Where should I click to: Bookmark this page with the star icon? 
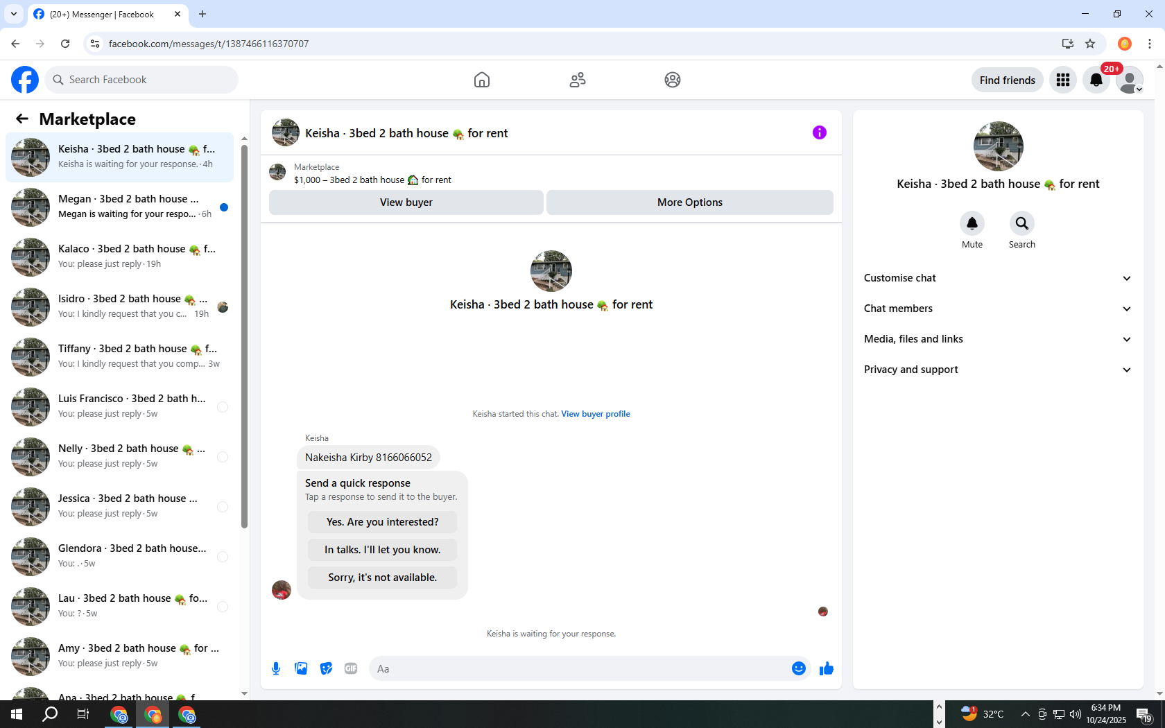(1090, 44)
